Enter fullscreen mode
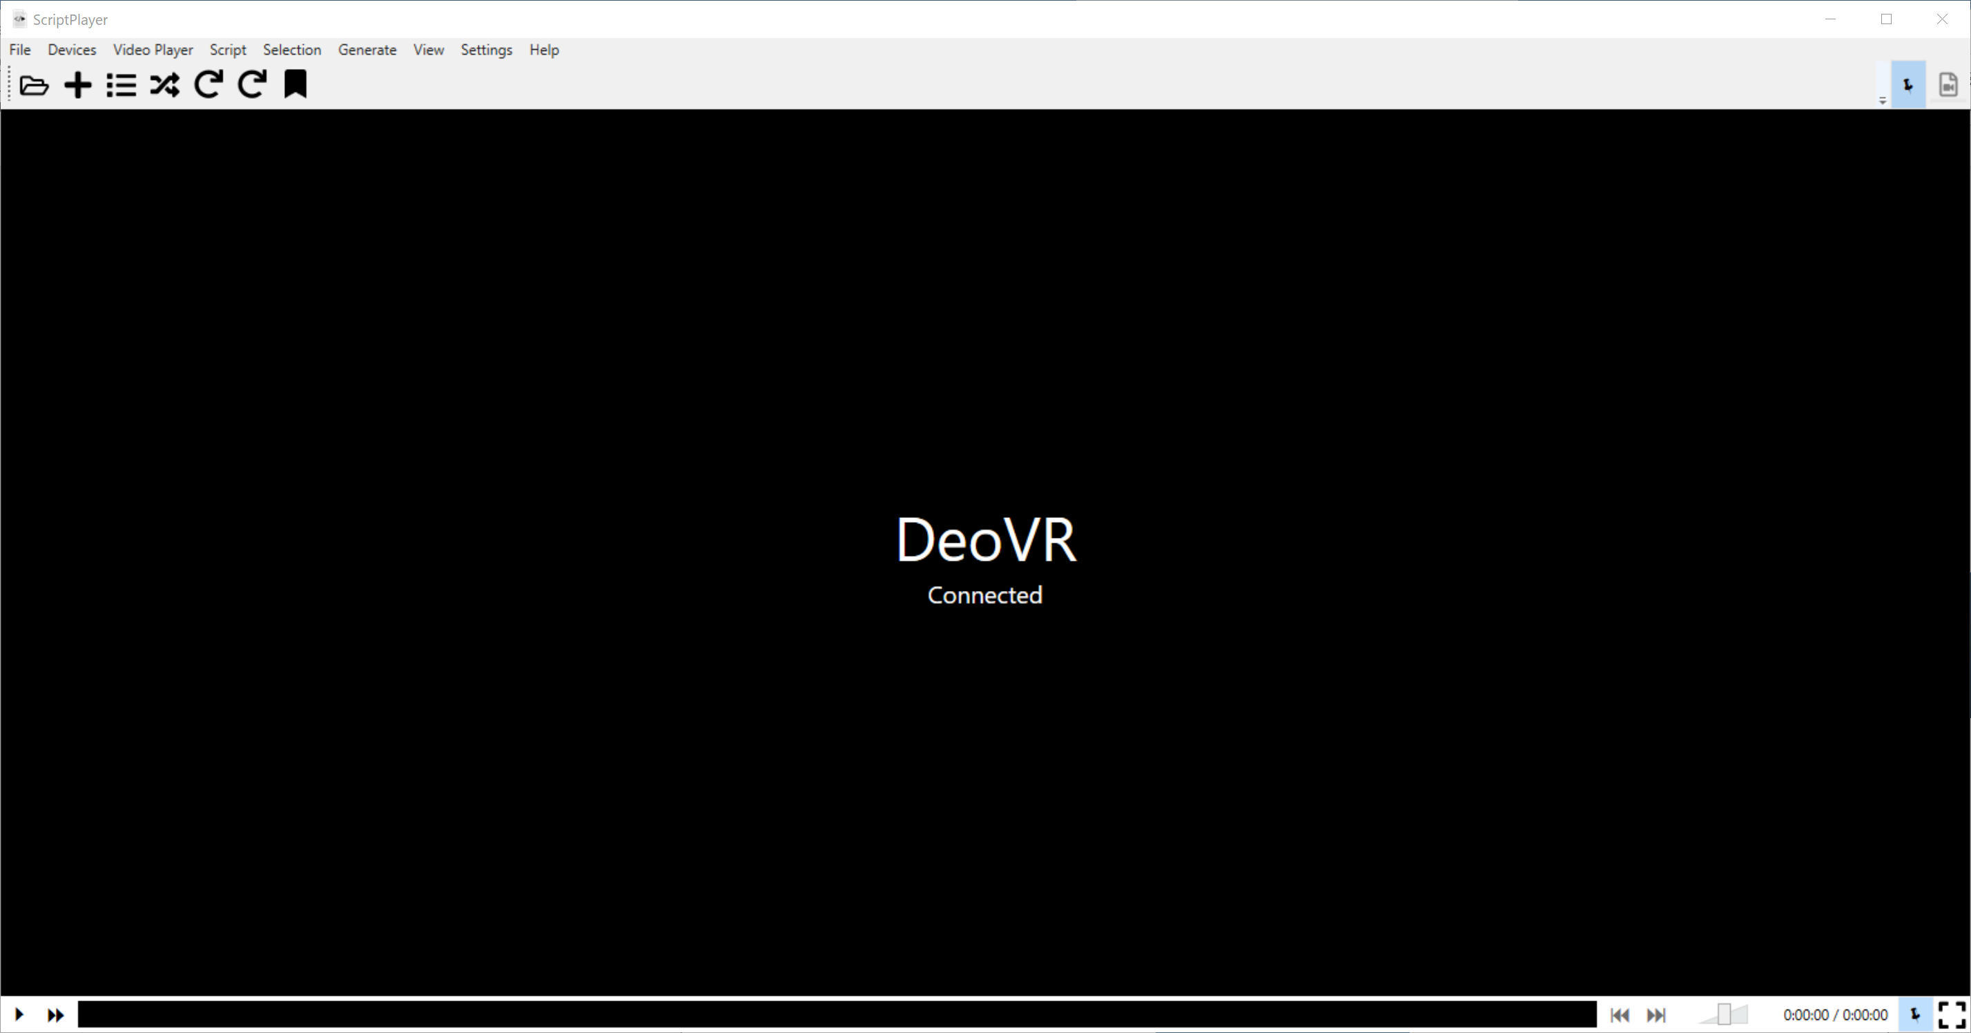The height and width of the screenshot is (1033, 1971). [1952, 1014]
